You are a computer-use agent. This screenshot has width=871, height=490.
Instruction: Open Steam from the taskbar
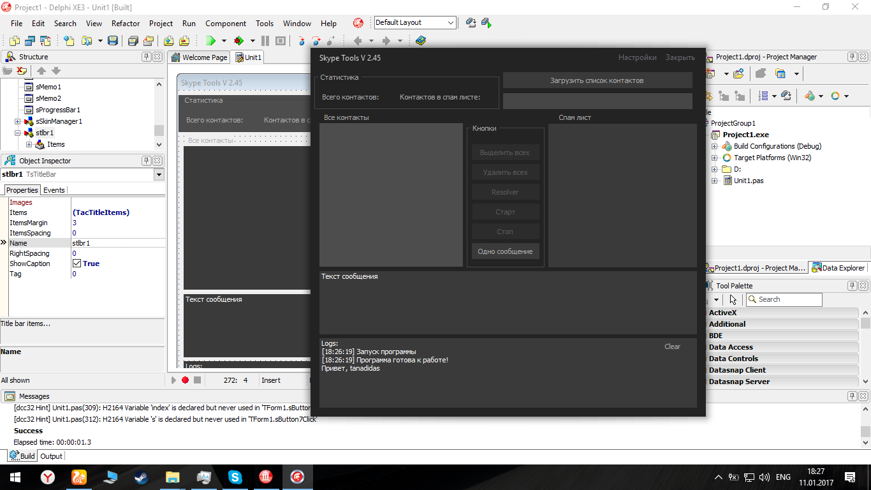click(142, 477)
